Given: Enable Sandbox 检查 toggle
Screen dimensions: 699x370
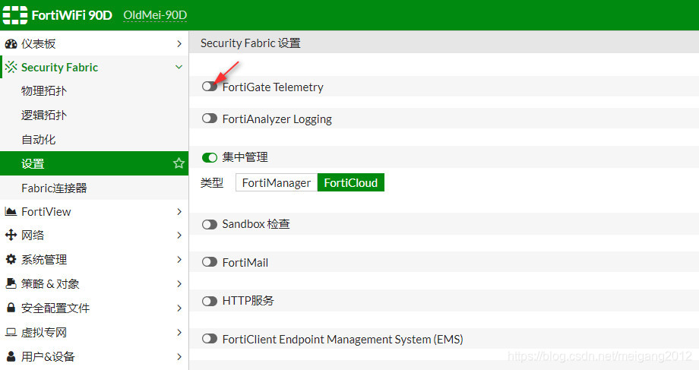Looking at the screenshot, I should coord(210,224).
